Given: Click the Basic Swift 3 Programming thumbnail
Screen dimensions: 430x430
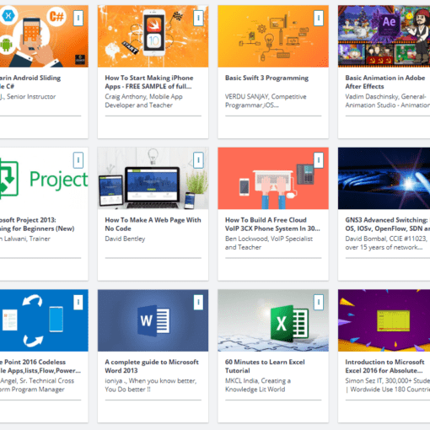Looking at the screenshot, I should pos(273,36).
